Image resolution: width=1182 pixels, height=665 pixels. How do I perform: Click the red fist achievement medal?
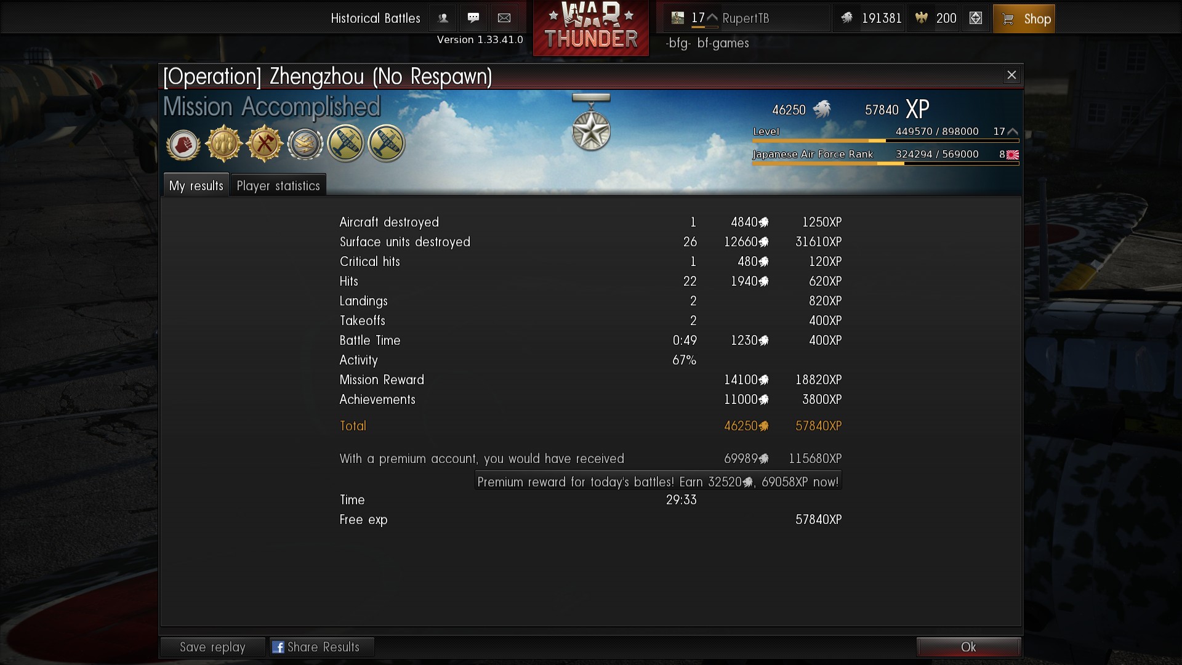coord(183,145)
